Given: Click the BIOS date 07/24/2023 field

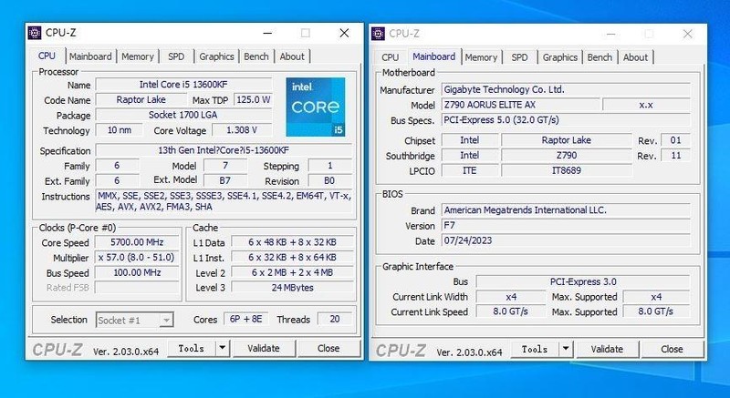Looking at the screenshot, I should coord(566,240).
